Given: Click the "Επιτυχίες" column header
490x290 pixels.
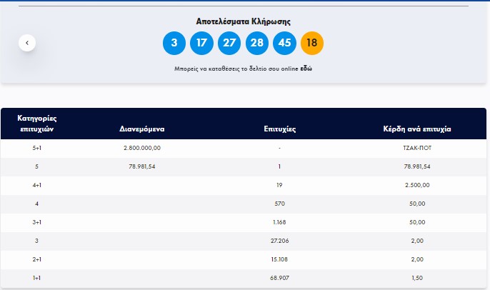Looking at the screenshot, I should click(x=279, y=129).
